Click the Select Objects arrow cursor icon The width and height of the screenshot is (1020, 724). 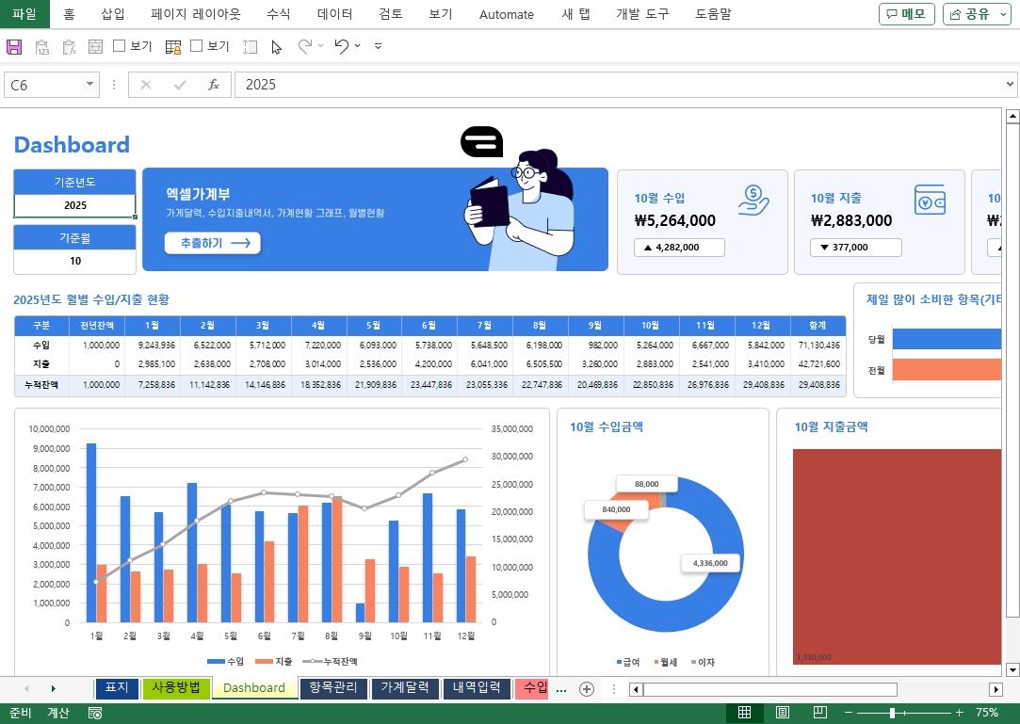(276, 46)
